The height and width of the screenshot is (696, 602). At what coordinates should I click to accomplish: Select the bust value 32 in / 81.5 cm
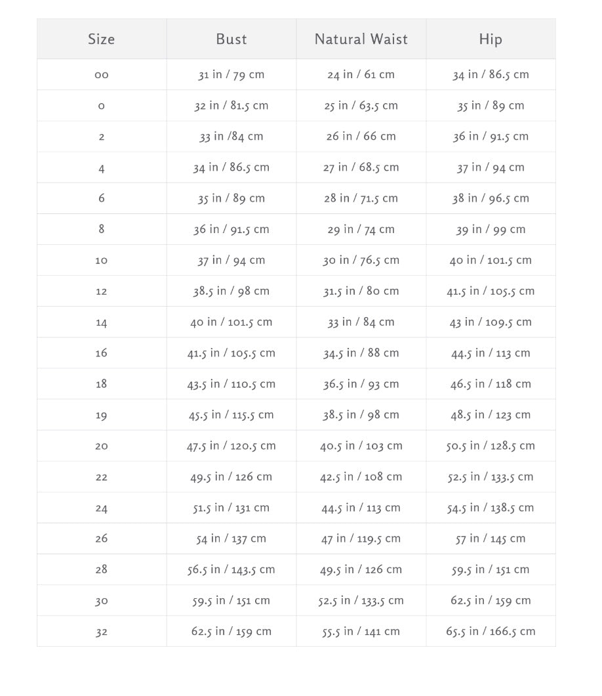pos(231,106)
